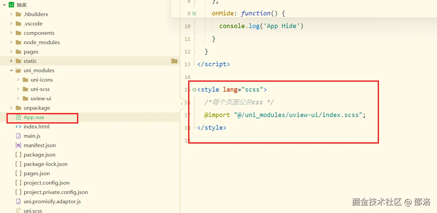The image size is (437, 213).
Task: Click the .vscode folder icon
Action: coord(18,24)
